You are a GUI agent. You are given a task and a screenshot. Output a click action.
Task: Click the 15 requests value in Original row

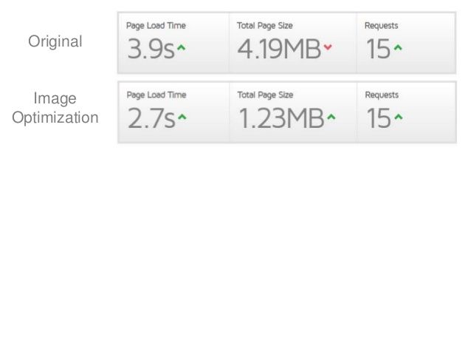tap(378, 50)
